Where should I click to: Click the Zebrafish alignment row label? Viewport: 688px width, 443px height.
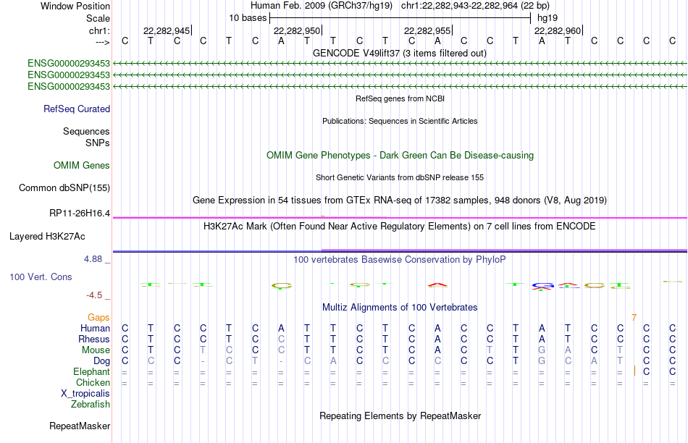pos(91,405)
